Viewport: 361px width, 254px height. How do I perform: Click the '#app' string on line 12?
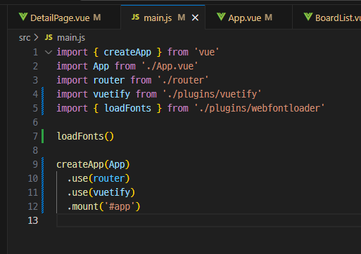coord(120,206)
